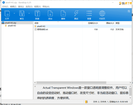
Task: Click Actual Transparent Windows description text
Action: [83, 93]
